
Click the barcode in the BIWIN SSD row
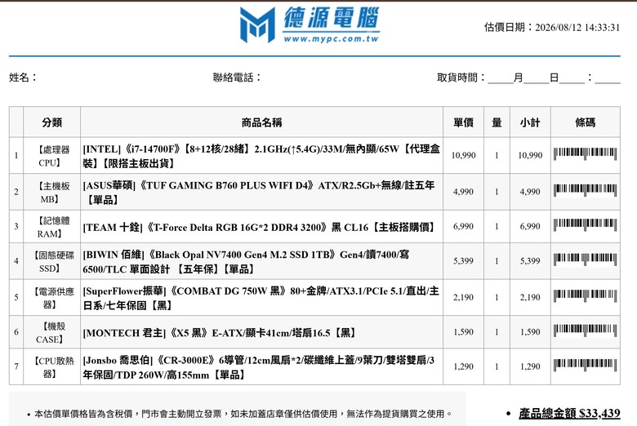click(x=585, y=260)
